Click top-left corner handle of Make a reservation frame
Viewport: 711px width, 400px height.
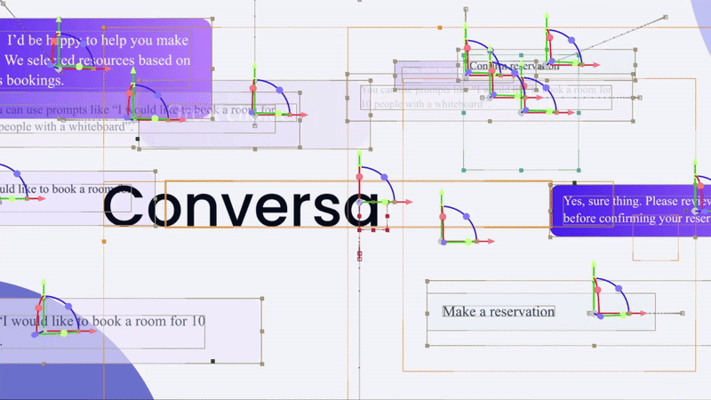click(427, 282)
